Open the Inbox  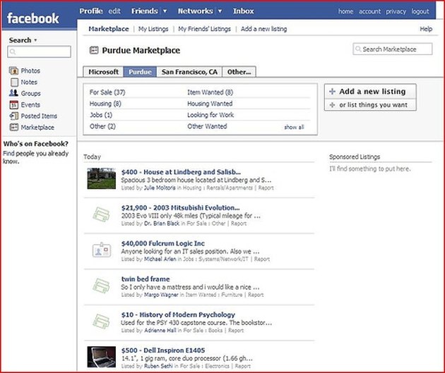(x=244, y=11)
